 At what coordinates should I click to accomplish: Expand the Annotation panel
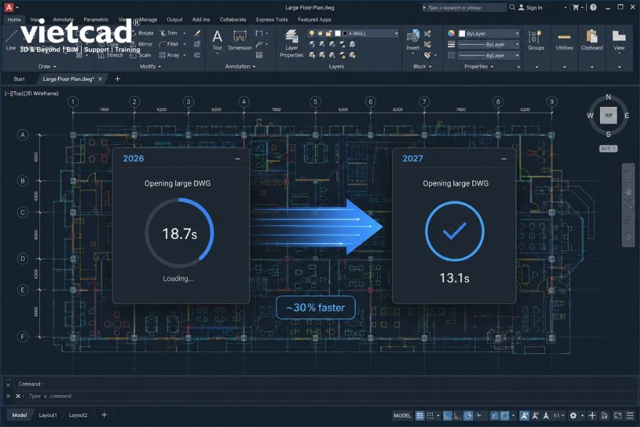pyautogui.click(x=240, y=66)
